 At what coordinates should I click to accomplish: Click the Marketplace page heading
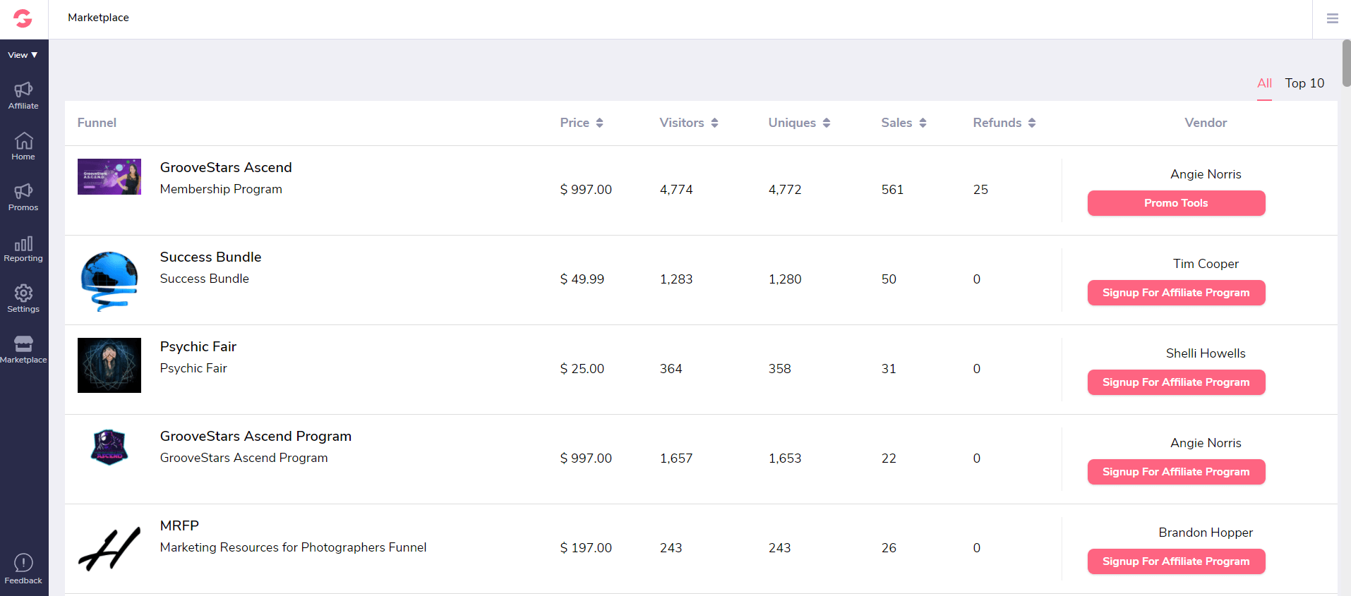tap(98, 18)
